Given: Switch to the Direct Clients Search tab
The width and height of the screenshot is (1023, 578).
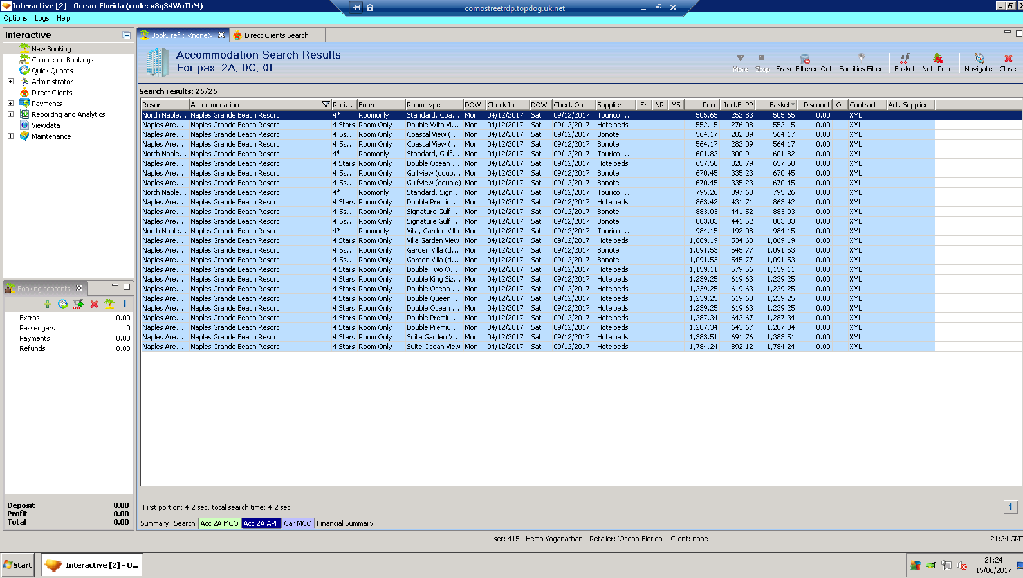Looking at the screenshot, I should 276,35.
